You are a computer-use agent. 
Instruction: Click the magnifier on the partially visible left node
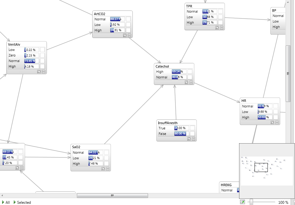(x=17, y=168)
